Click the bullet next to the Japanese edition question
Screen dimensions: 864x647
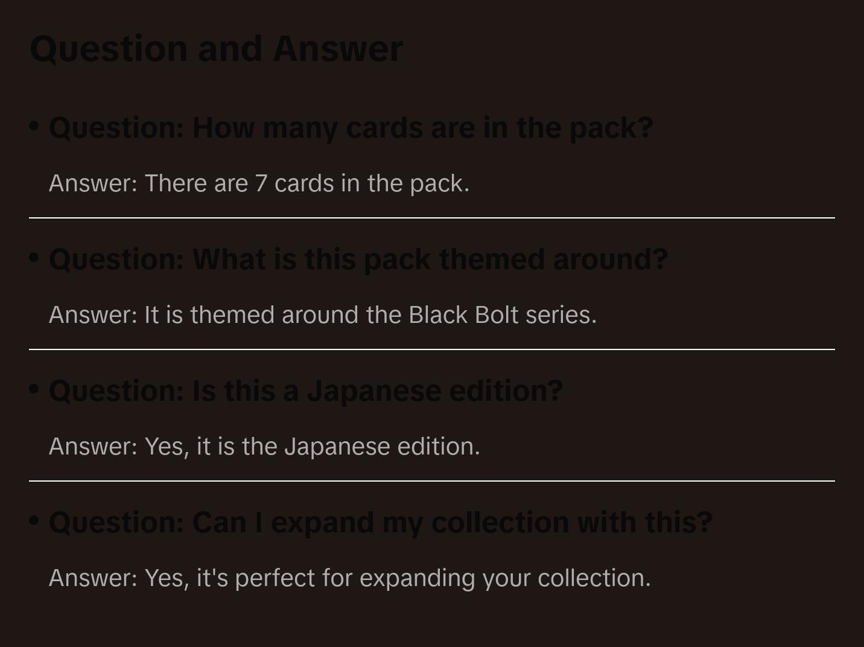(34, 389)
